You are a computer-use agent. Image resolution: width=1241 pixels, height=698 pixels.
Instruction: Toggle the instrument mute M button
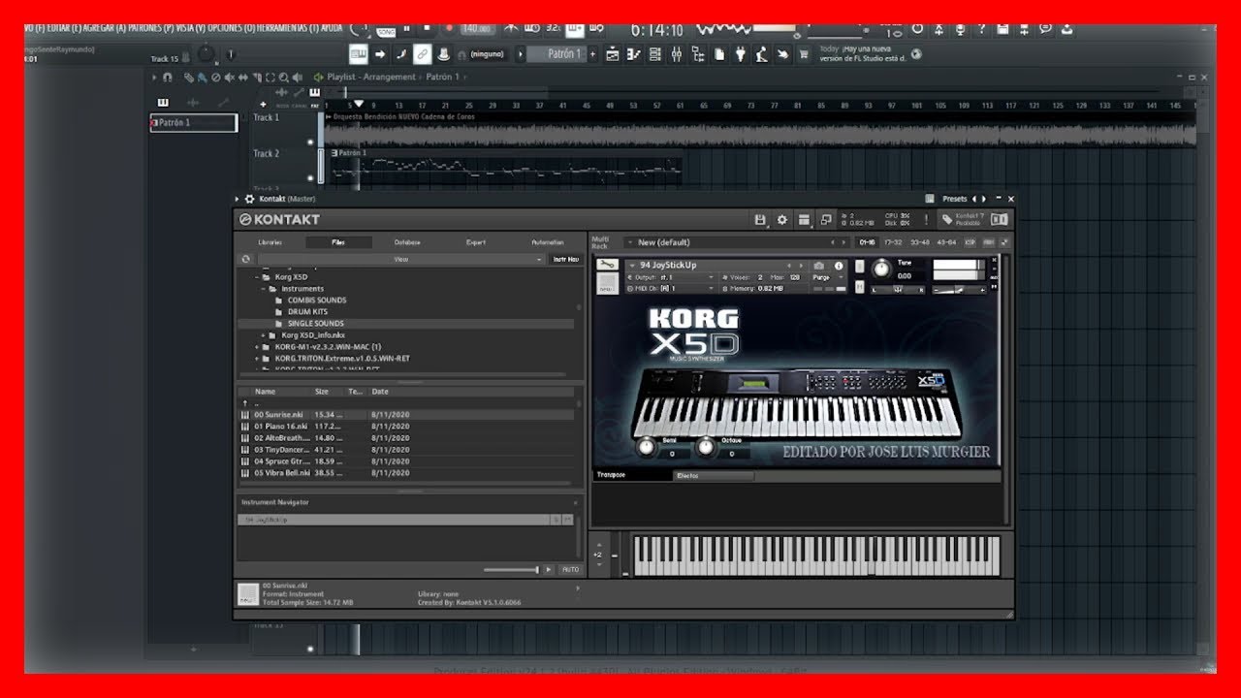point(860,288)
